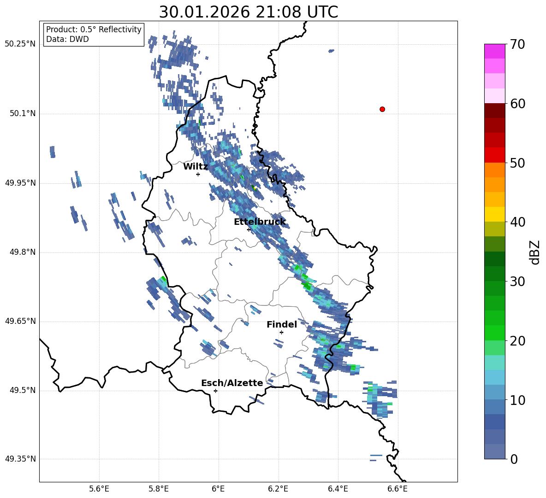
Task: Click the 0 value on colorbar
Action: pos(514,459)
